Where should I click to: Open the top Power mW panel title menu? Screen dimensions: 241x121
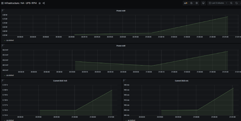click(x=121, y=11)
